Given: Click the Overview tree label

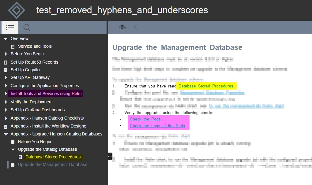Looking at the screenshot, I should tap(20, 39).
